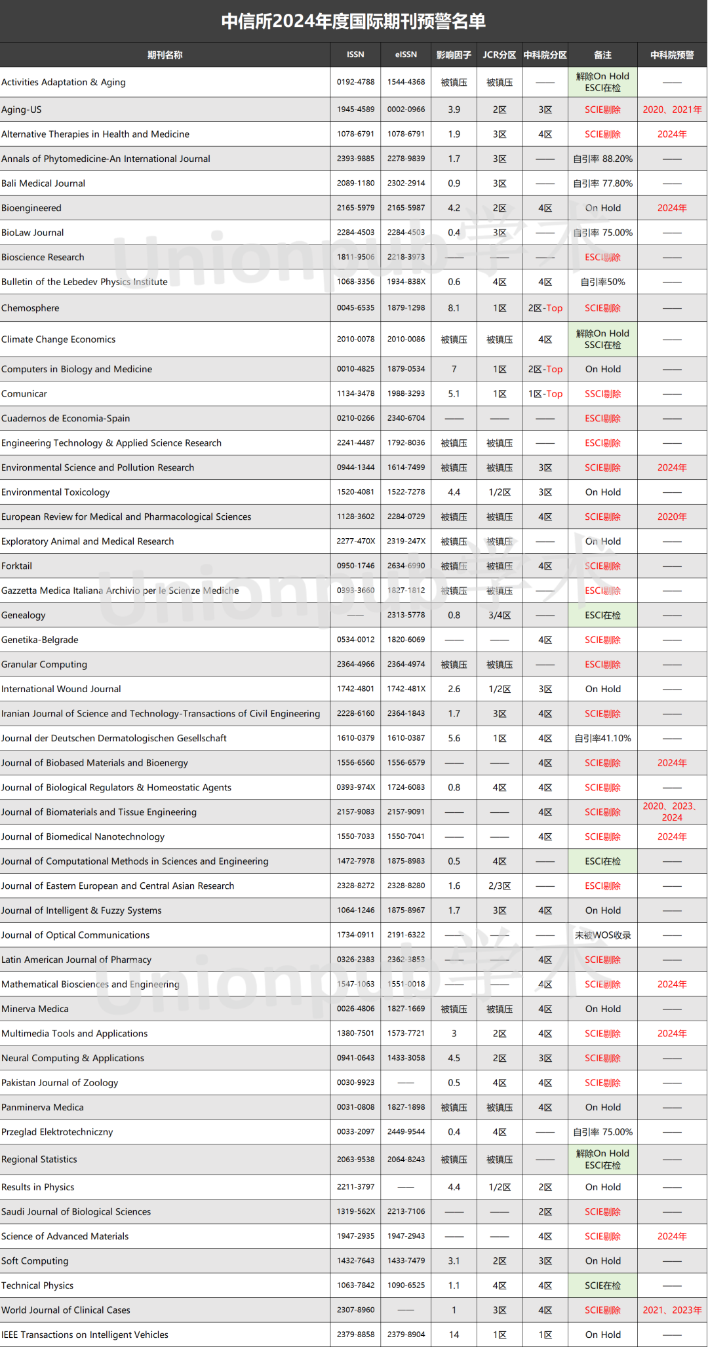Click the title 中信所2024年度国际期刊预警名单
The width and height of the screenshot is (708, 1347).
coord(354,21)
